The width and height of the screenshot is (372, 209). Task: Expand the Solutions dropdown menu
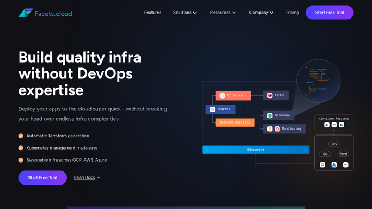pos(185,13)
